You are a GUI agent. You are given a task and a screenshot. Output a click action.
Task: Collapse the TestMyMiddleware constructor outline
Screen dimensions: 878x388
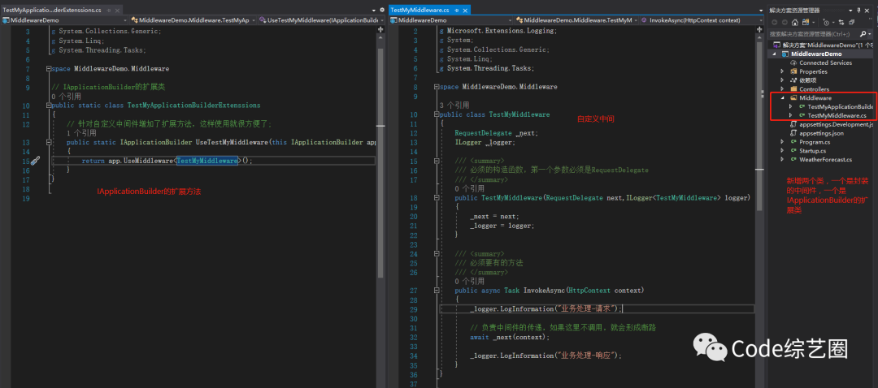pos(436,198)
